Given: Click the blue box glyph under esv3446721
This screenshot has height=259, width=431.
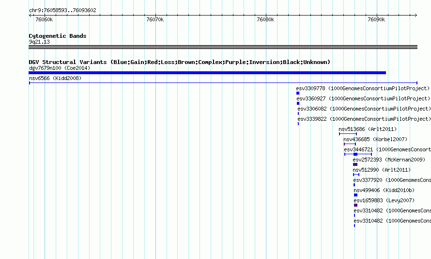Looking at the screenshot, I should pyautogui.click(x=355, y=154).
